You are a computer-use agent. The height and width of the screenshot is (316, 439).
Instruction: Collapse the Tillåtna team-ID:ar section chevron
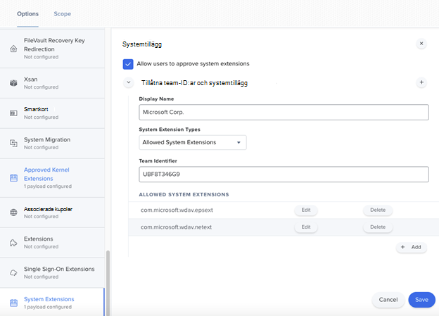[128, 83]
